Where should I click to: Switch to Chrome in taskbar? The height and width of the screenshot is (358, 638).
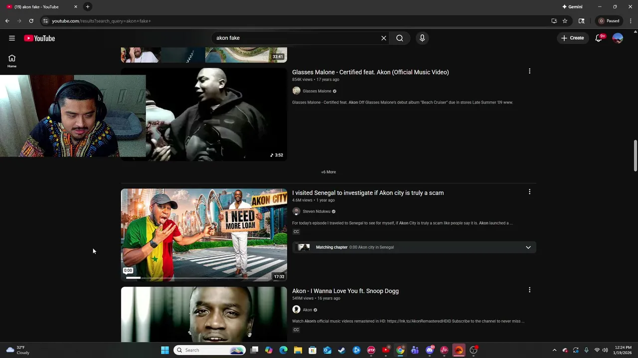click(x=400, y=350)
